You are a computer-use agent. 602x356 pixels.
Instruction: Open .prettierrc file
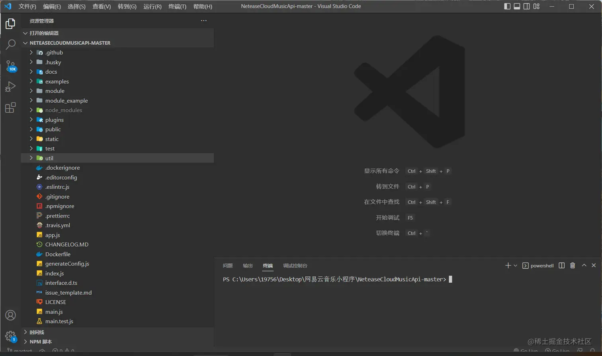click(117, 216)
